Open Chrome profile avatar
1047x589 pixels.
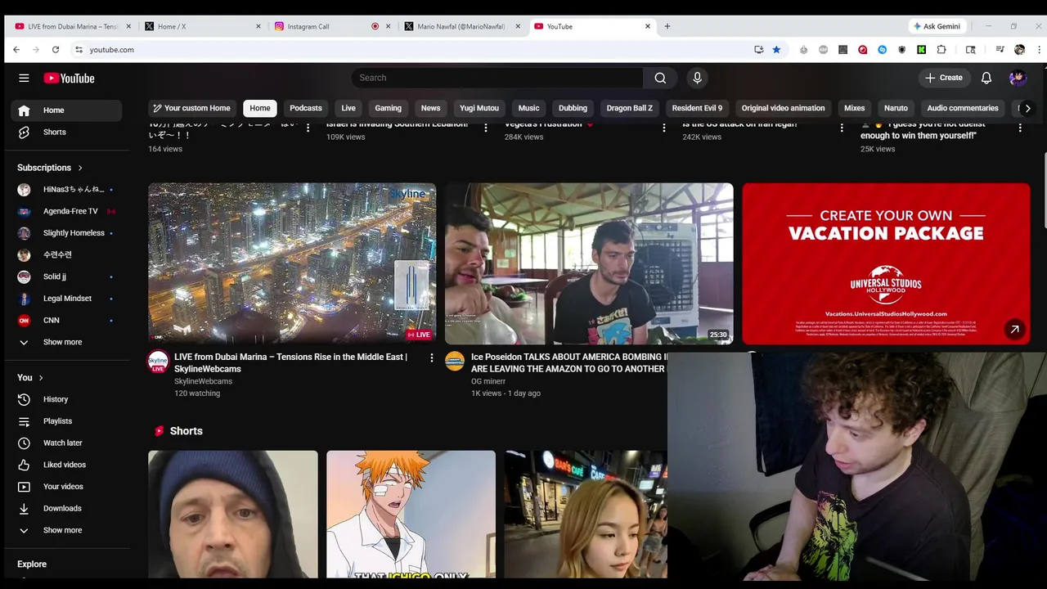point(1019,50)
